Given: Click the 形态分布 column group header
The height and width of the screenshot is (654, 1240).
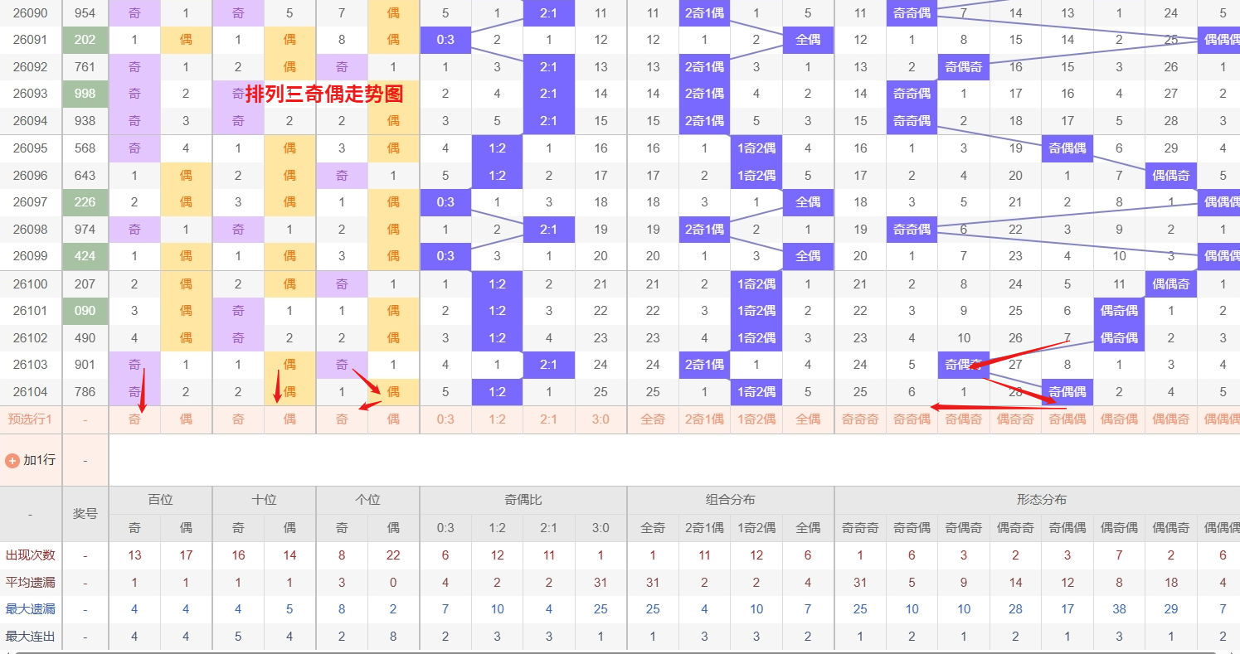Looking at the screenshot, I should (x=1041, y=500).
